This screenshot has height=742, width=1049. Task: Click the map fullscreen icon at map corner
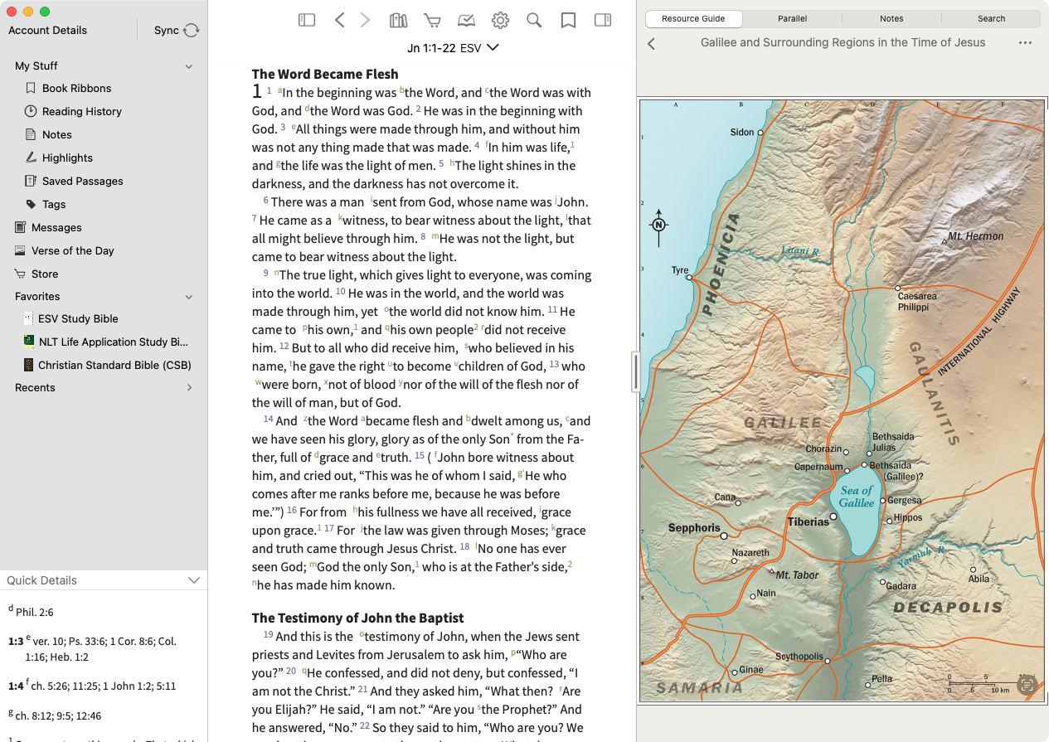(x=1027, y=685)
